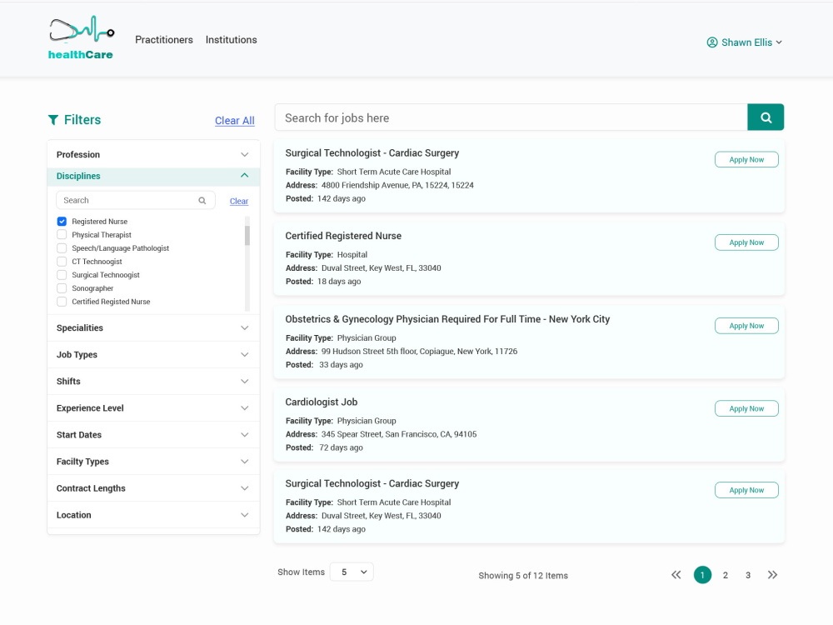Expand the Experience Level filter section
The height and width of the screenshot is (625, 833).
tap(153, 408)
